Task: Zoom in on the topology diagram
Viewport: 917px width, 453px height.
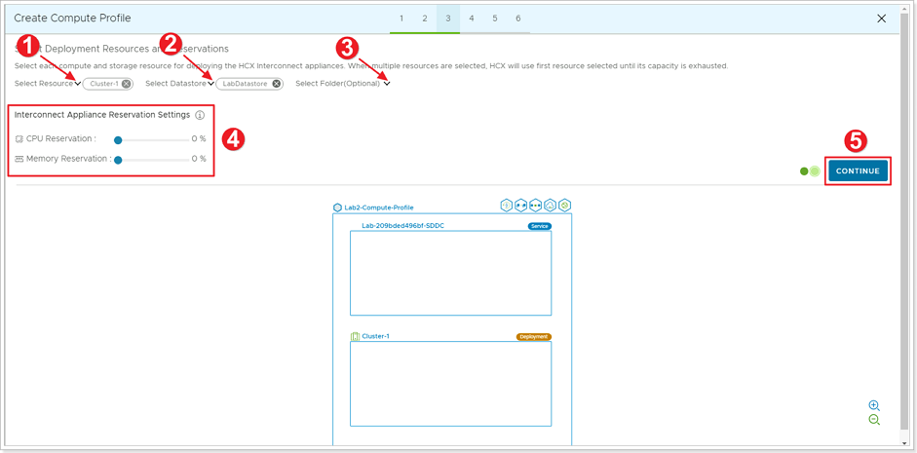Action: click(874, 405)
